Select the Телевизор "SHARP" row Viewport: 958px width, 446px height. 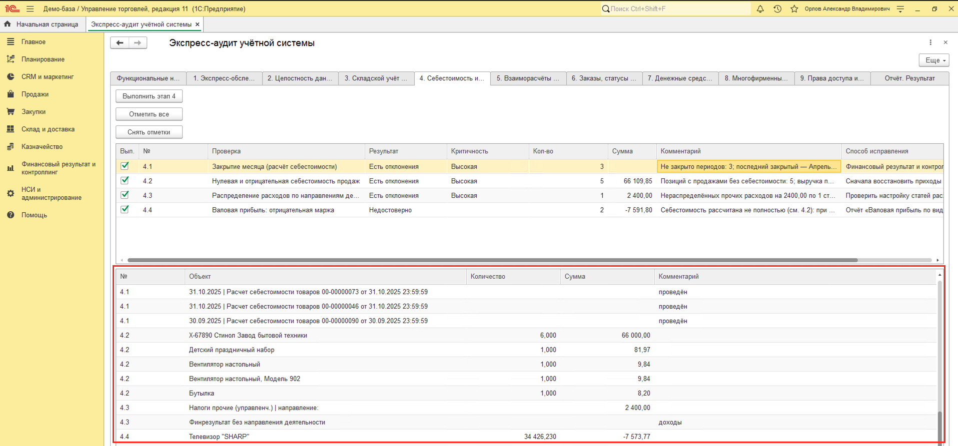point(526,437)
